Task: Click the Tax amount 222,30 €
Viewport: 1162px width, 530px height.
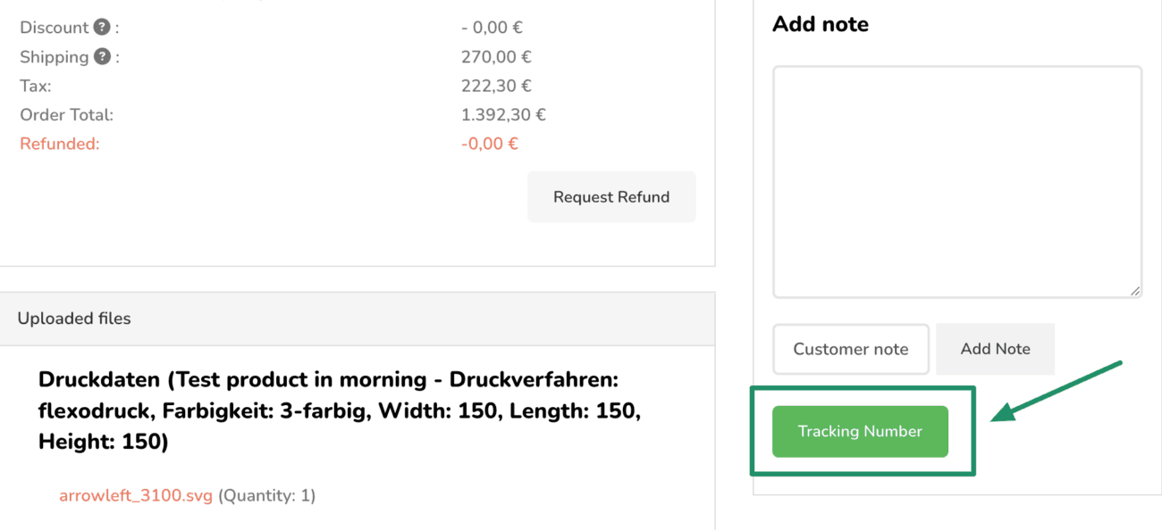Action: coord(496,87)
